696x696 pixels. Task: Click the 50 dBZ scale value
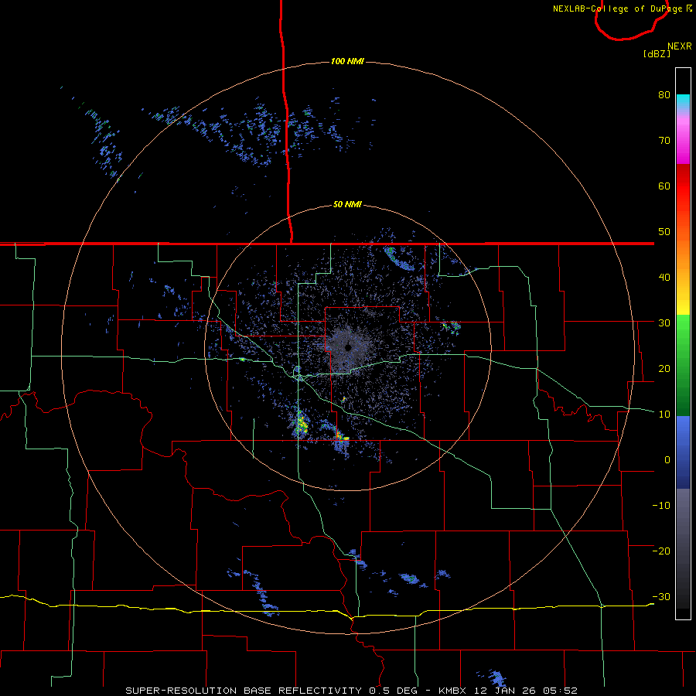point(664,232)
